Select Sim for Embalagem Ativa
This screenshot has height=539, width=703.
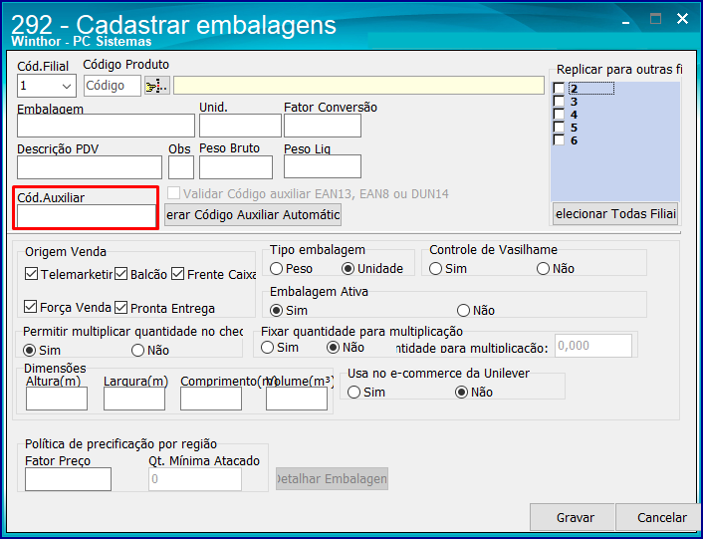[277, 310]
